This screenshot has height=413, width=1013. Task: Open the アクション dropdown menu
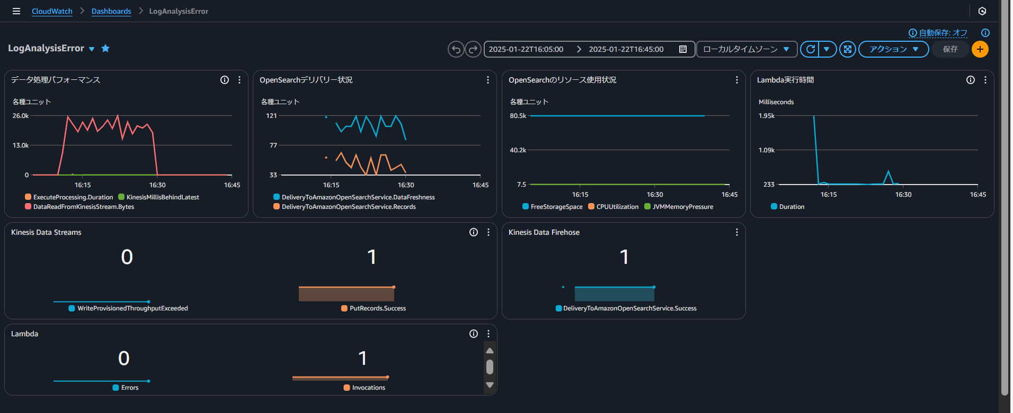click(x=893, y=49)
